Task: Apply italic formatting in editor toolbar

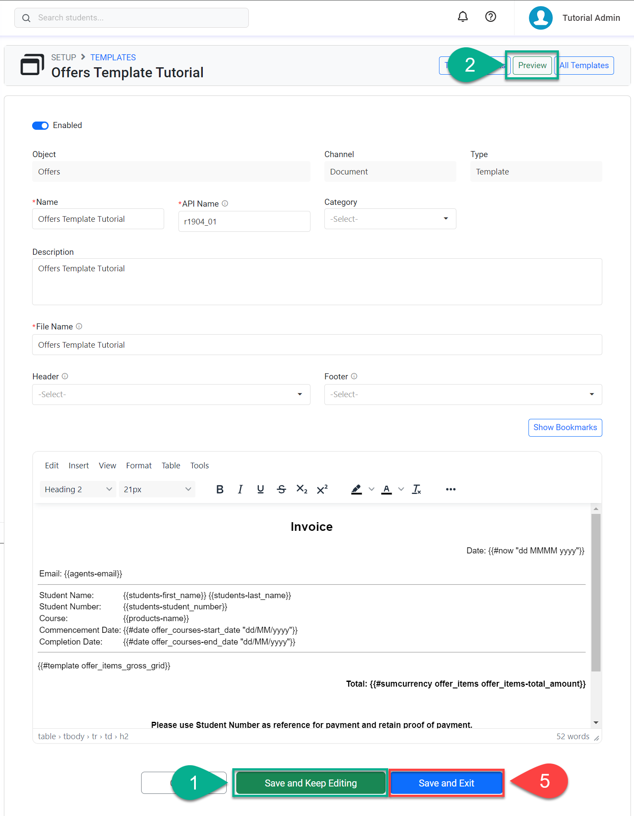Action: [x=240, y=489]
